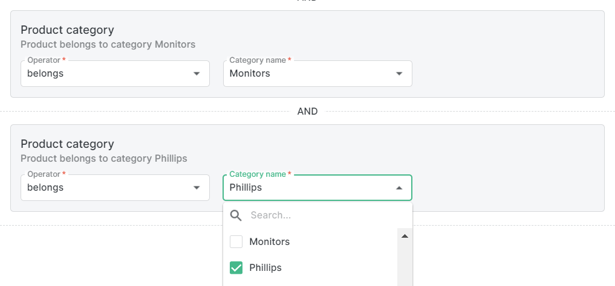The image size is (615, 286).
Task: Open the Operator dropdown in the Phillips condition
Action: point(109,188)
